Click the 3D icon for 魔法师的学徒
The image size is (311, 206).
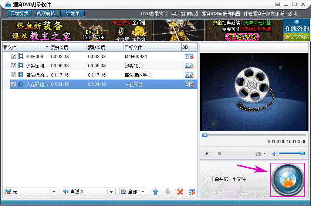[189, 75]
